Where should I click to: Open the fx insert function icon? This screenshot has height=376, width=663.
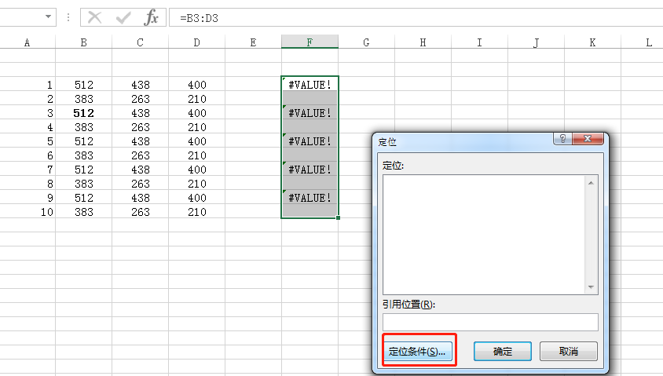(x=151, y=18)
